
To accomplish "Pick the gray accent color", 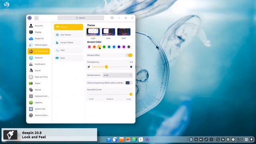I will (129, 47).
